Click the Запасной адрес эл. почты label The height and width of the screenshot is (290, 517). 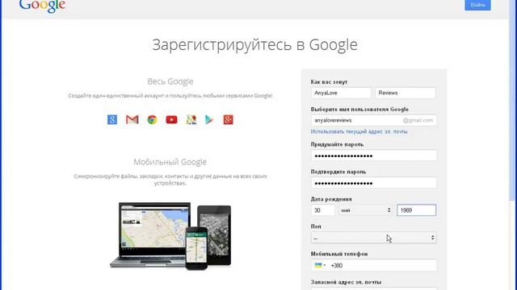(x=346, y=282)
